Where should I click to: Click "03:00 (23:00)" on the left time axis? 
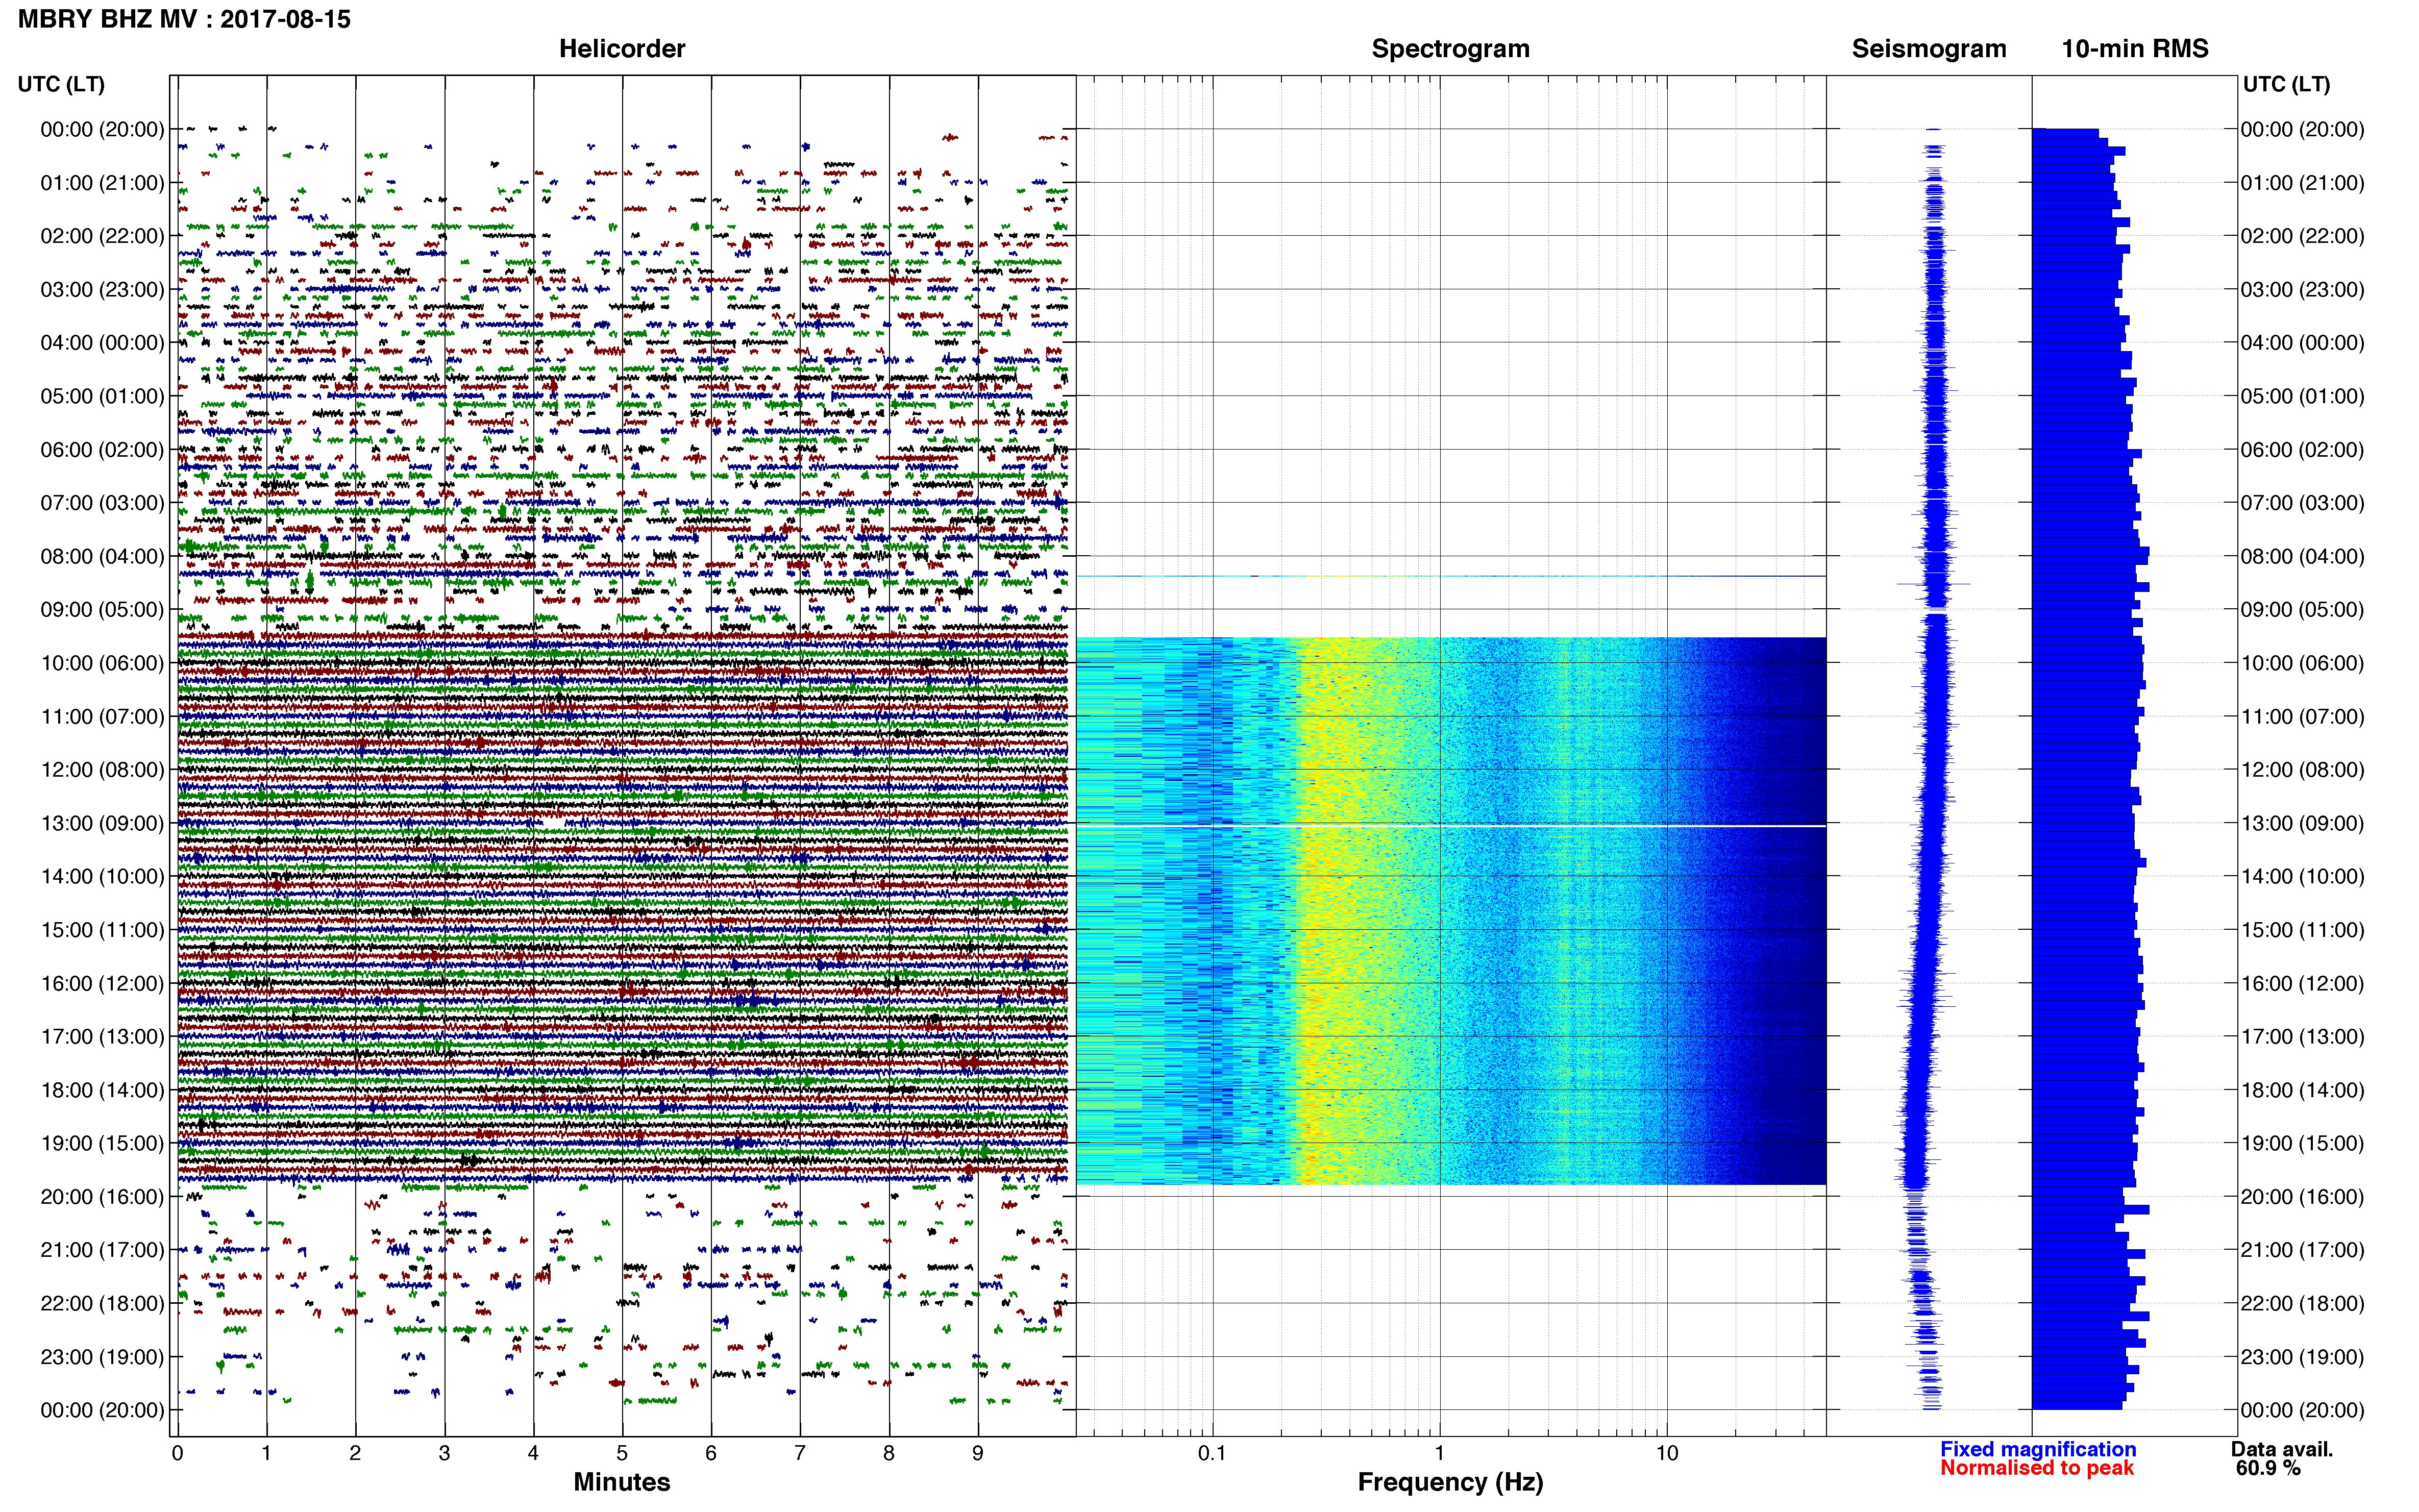(x=102, y=290)
